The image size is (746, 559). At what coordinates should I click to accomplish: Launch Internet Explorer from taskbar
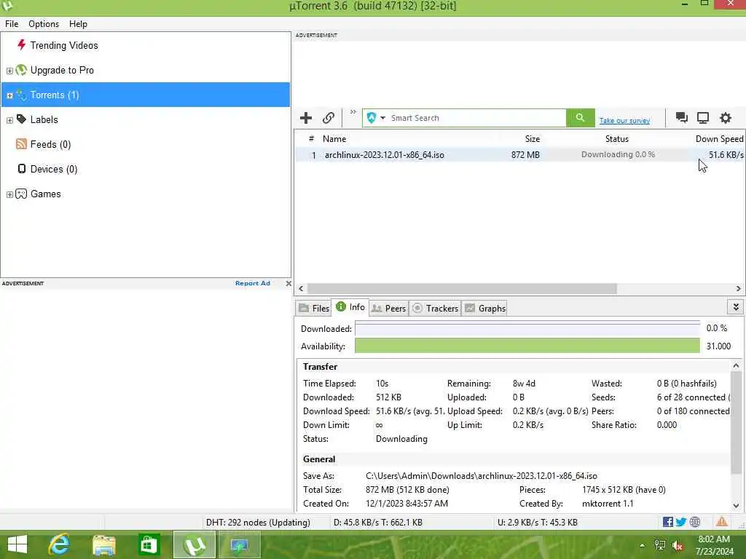click(x=59, y=544)
